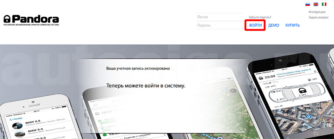This screenshot has width=334, height=139.
Task: Click 'Ваша учетная запись активирована' text
Action: pyautogui.click(x=138, y=68)
